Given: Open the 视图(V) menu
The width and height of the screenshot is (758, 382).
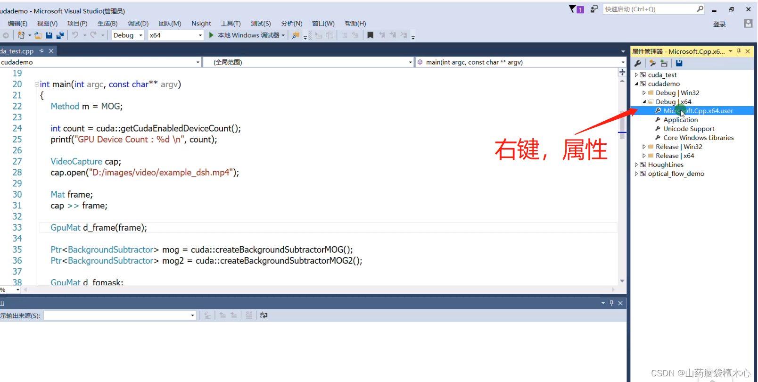Looking at the screenshot, I should 47,24.
